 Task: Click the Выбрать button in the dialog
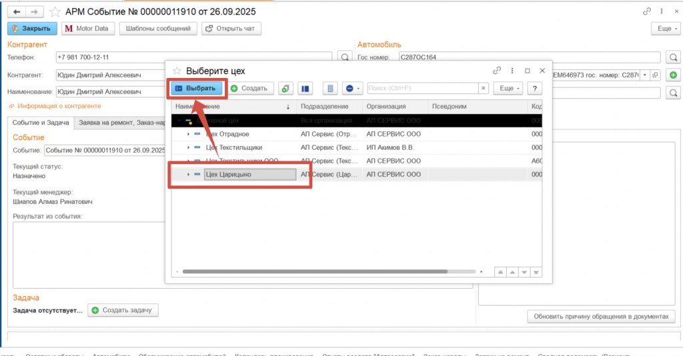coord(195,88)
